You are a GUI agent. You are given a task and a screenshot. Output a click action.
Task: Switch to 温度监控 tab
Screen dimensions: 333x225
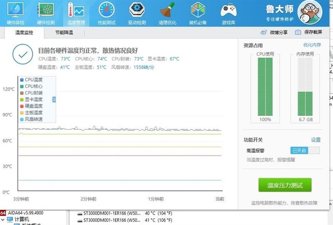[24, 32]
